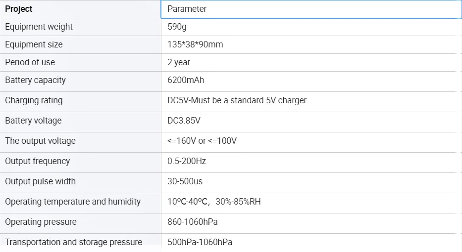Select the DC3.85V value cell
The image size is (462, 252).
click(311, 121)
